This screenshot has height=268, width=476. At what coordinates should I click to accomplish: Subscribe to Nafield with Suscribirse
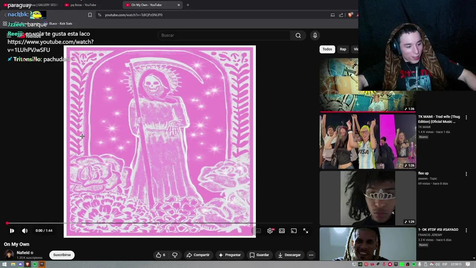point(62,255)
